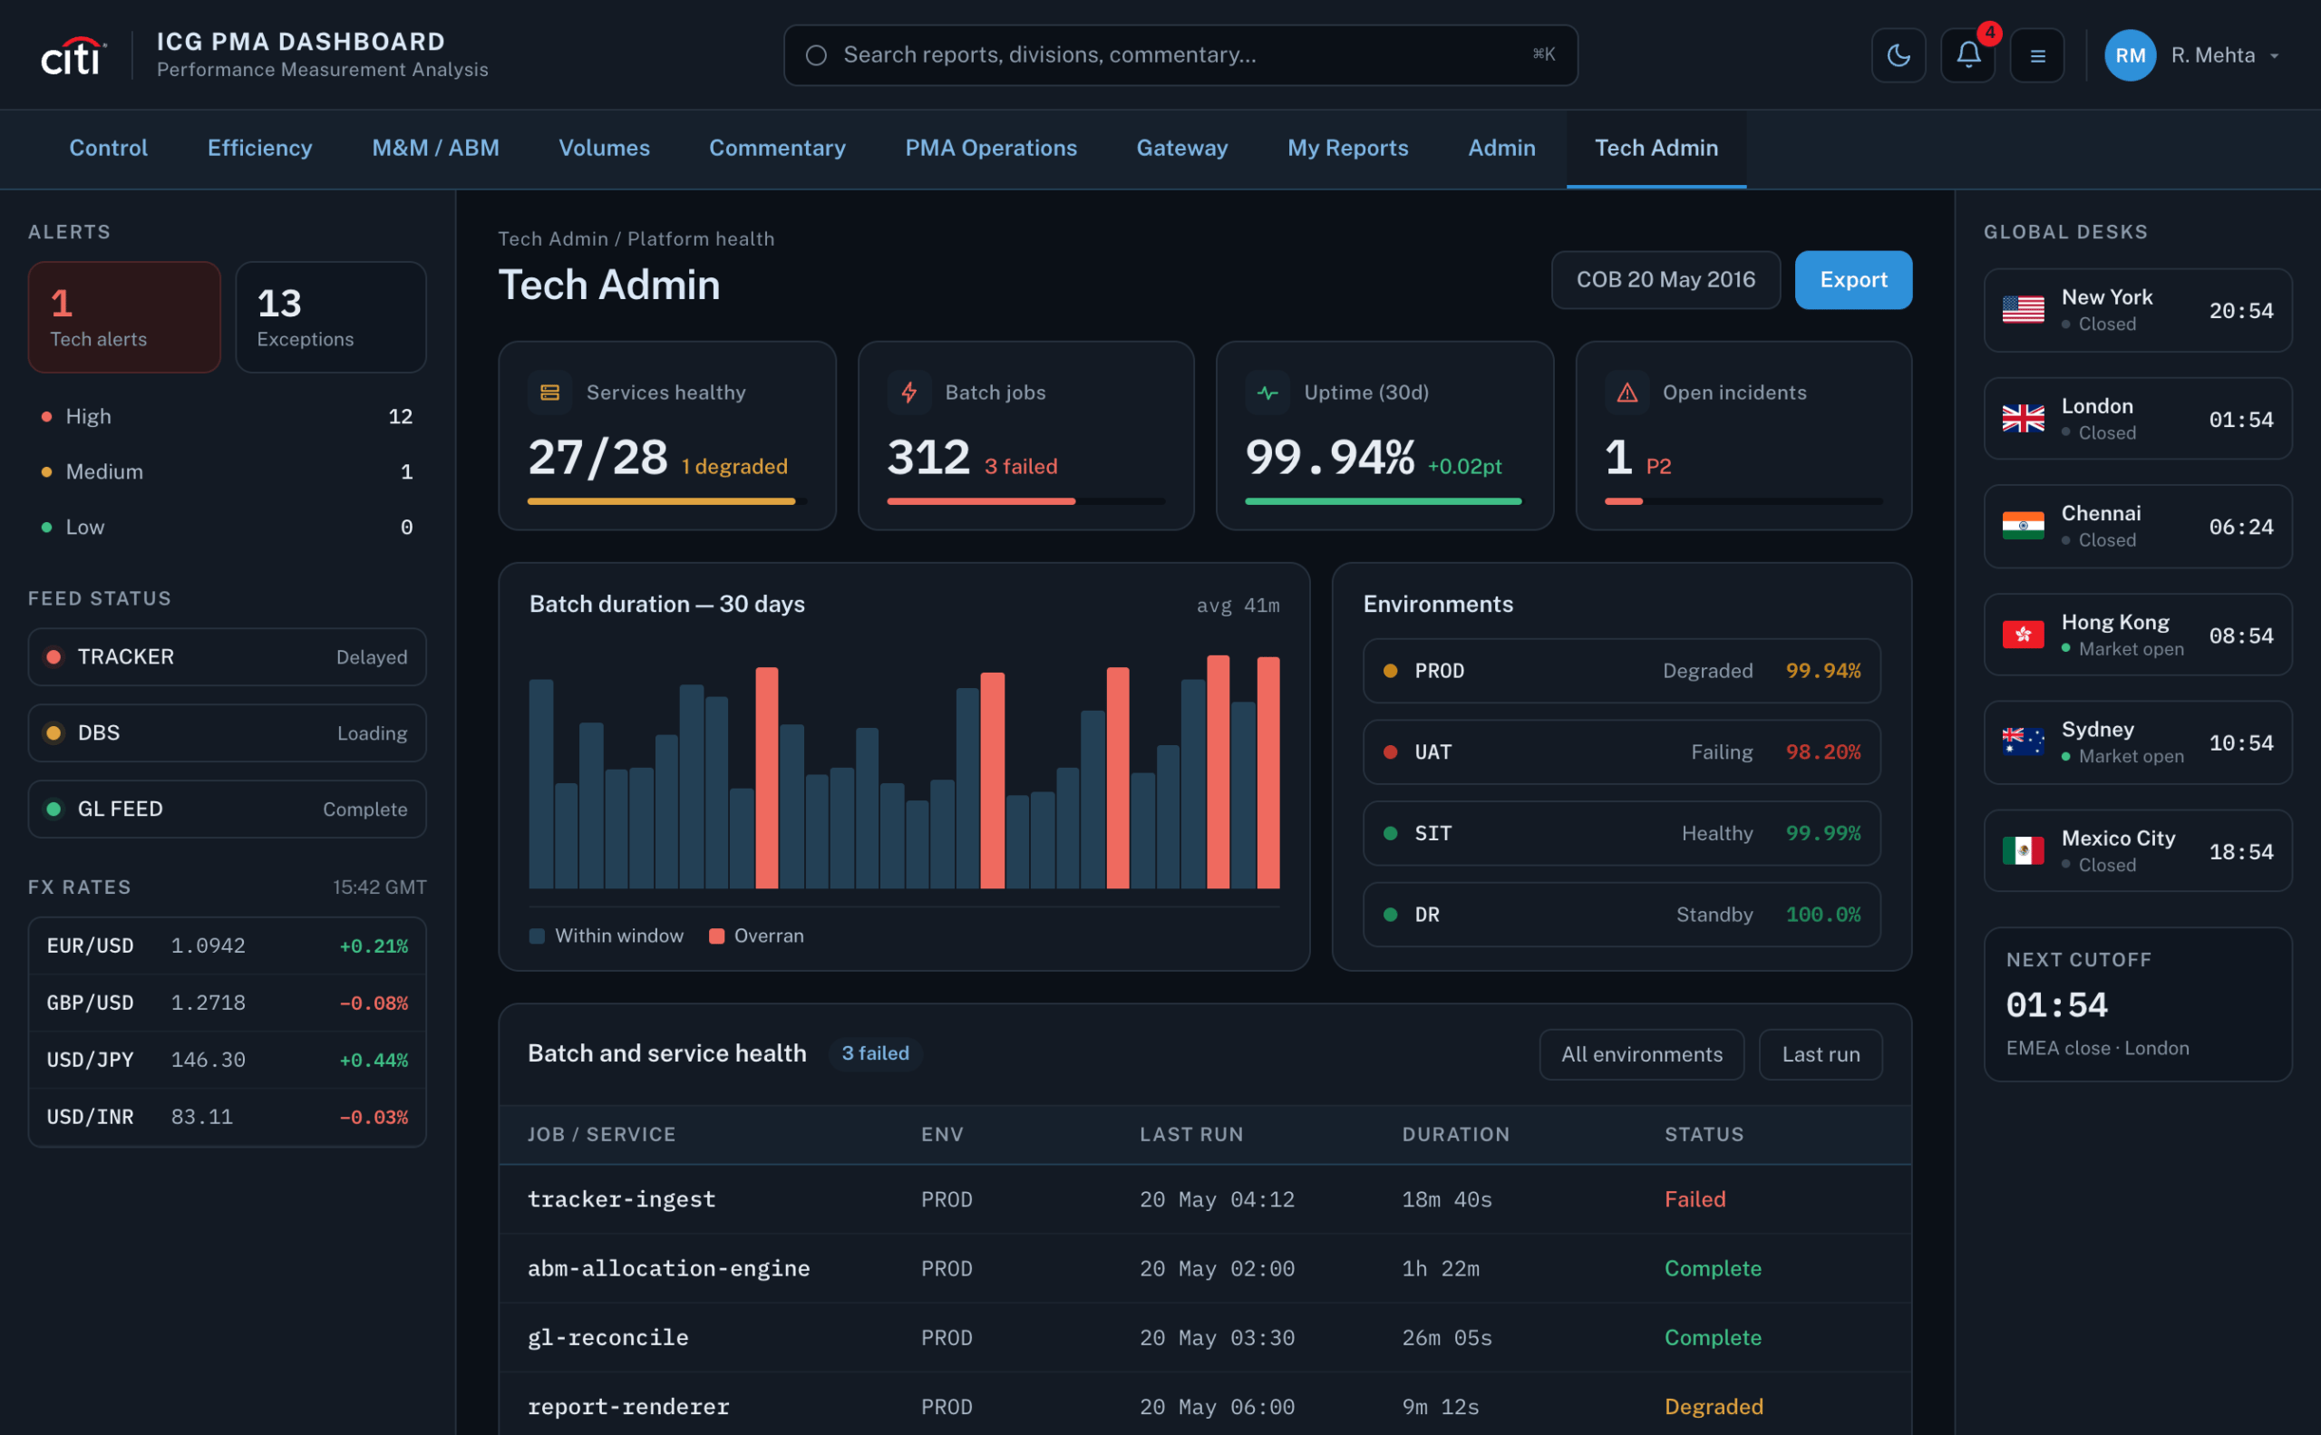2321x1435 pixels.
Task: Click the search reports input field
Action: pyautogui.click(x=1180, y=55)
